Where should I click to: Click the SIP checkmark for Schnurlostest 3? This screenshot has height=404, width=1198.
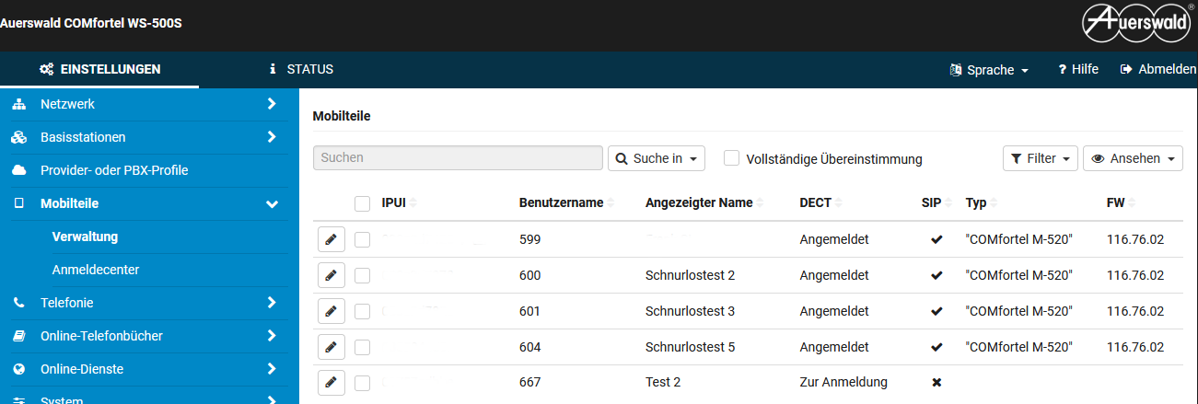point(936,311)
